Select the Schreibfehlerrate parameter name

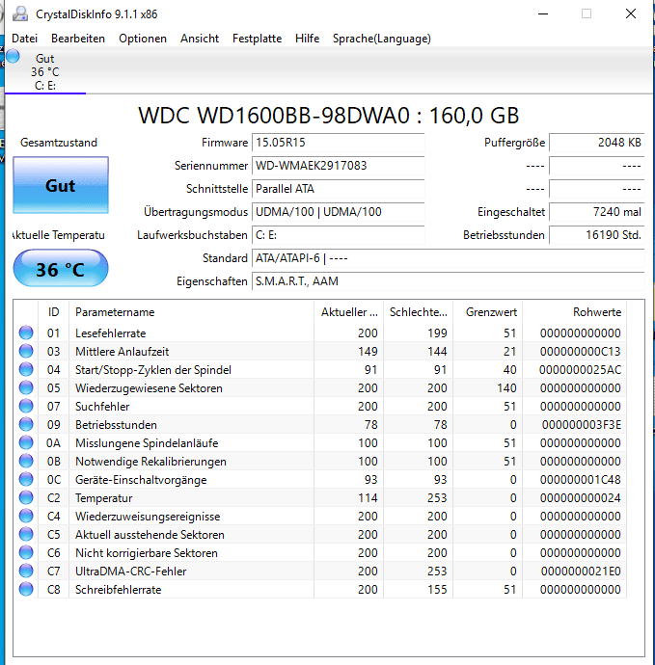click(118, 590)
